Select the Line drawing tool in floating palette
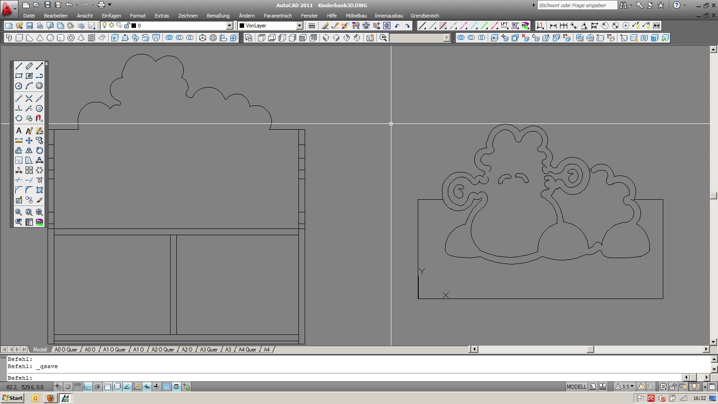 click(x=19, y=66)
